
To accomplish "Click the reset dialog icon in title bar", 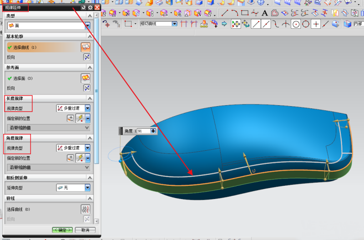I will 83,7.
